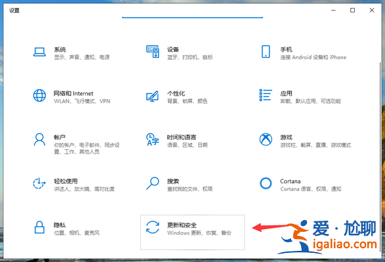Click the 时间和语言 clock-letter icon
Viewport: 385px width, 262px height.
(152, 140)
